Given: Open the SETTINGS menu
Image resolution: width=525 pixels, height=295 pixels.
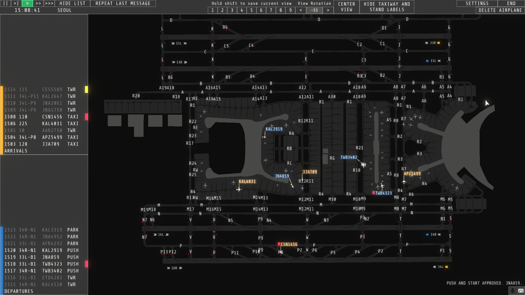Looking at the screenshot, I should pos(477,3).
